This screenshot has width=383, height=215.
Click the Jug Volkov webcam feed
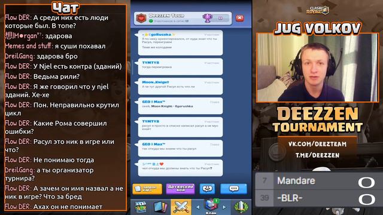(317, 67)
